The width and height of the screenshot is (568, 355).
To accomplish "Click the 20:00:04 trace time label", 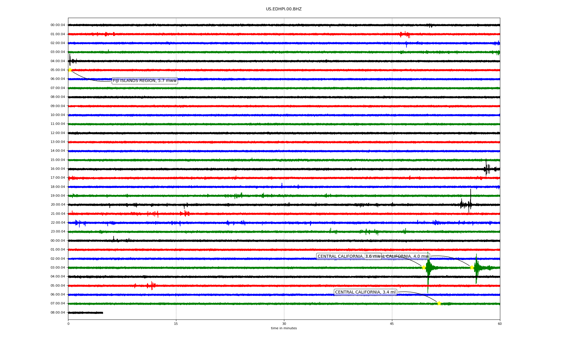I will pyautogui.click(x=58, y=205).
